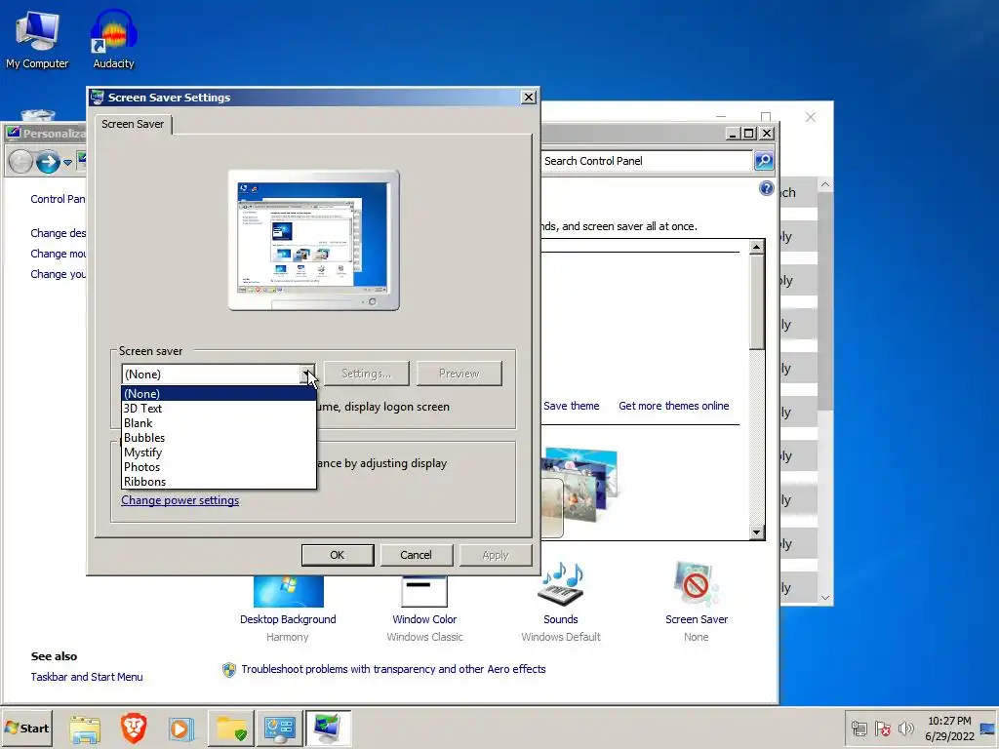The image size is (999, 749).
Task: Open Windows Explorer from the taskbar
Action: (x=85, y=729)
